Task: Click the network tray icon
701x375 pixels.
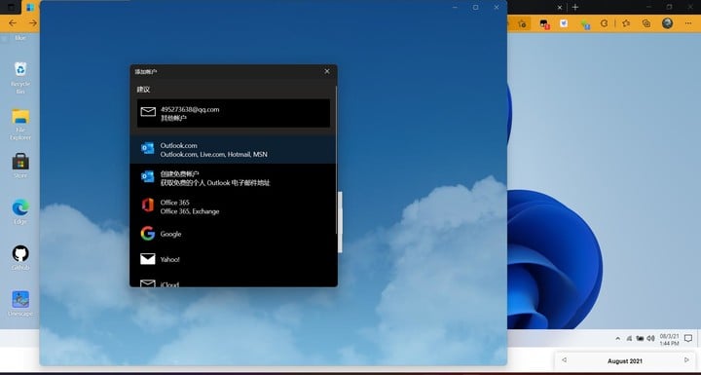Action: [x=629, y=339]
